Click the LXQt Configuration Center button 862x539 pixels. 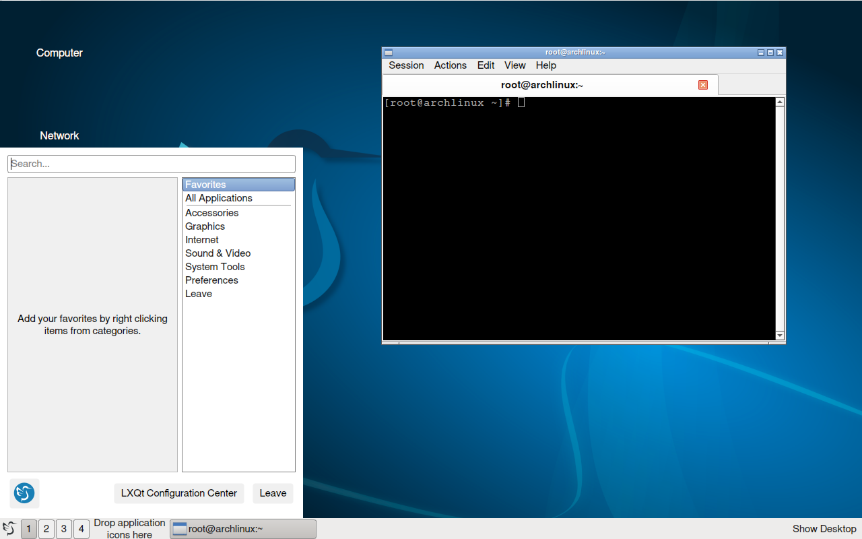click(x=179, y=493)
